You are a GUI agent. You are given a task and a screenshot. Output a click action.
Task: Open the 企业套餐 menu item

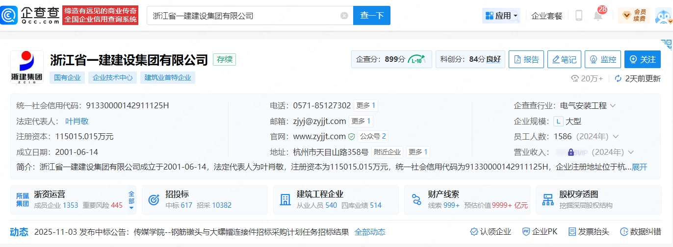coord(547,16)
